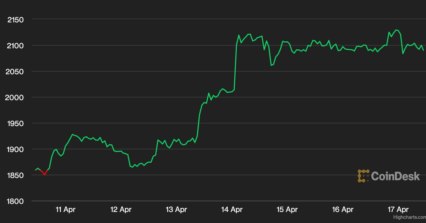The image size is (426, 223).
Task: Click the CoinDesk wordmark text
Action: tap(395, 176)
